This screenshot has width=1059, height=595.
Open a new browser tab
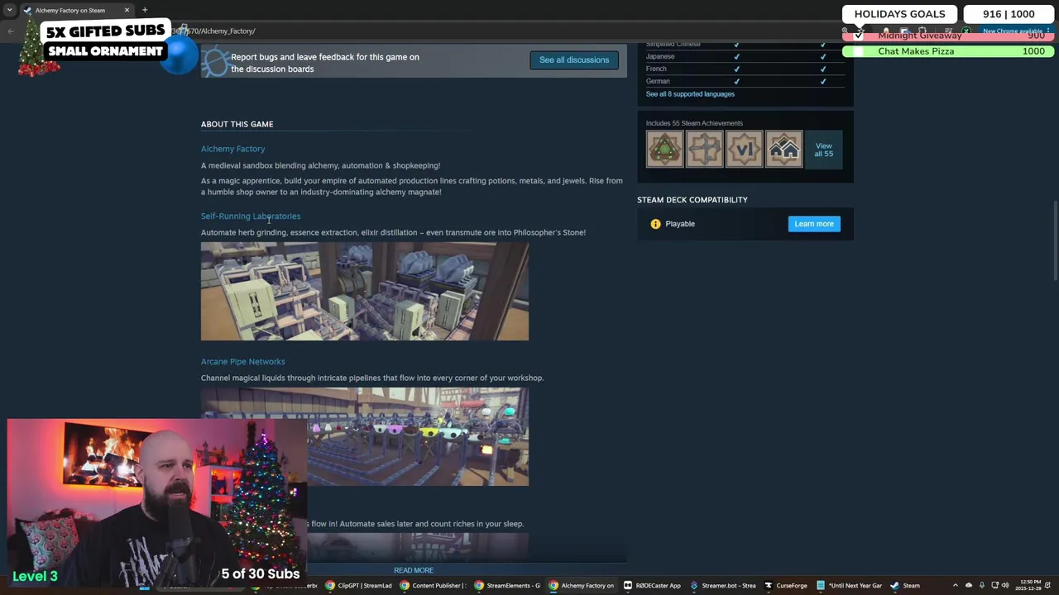click(x=145, y=10)
